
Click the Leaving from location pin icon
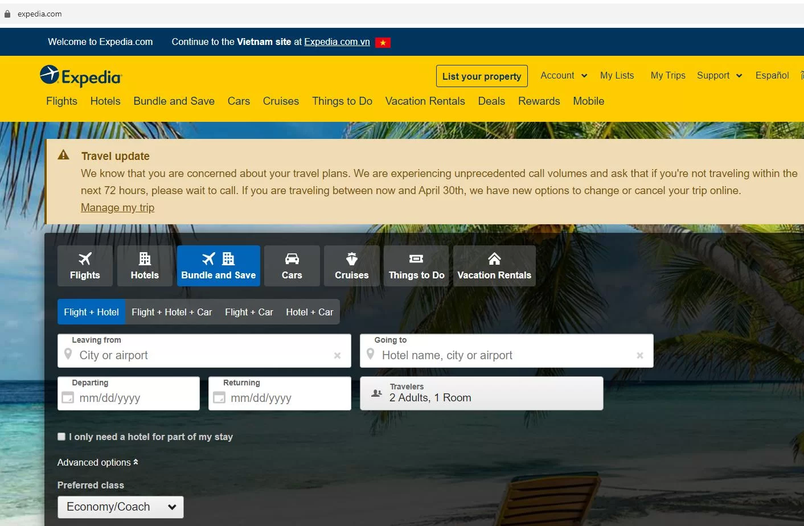coord(68,355)
